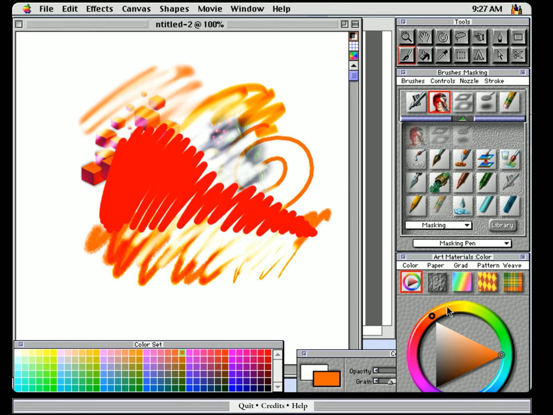Toggle the Color Set palette close box
This screenshot has width=553, height=415.
(x=20, y=345)
